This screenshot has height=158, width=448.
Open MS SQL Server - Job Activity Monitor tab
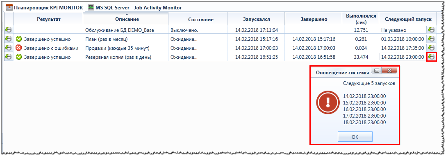coord(135,8)
